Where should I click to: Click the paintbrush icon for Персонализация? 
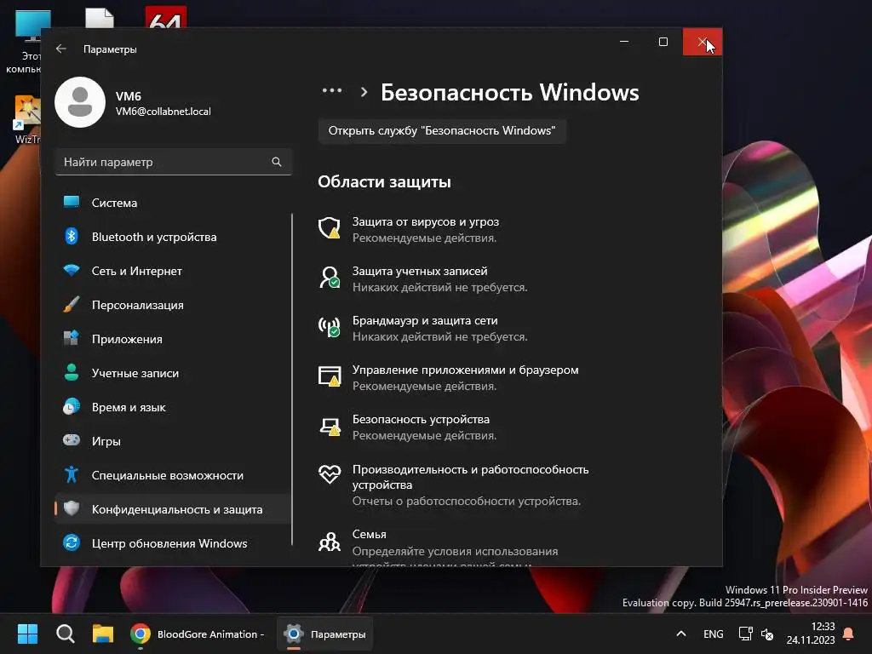coord(72,305)
